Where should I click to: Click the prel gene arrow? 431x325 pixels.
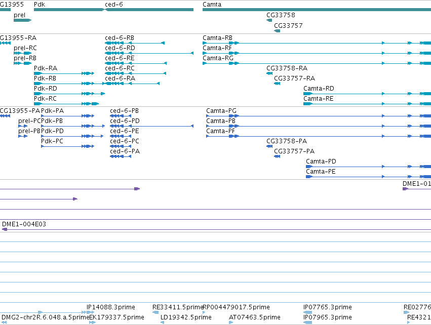point(23,20)
